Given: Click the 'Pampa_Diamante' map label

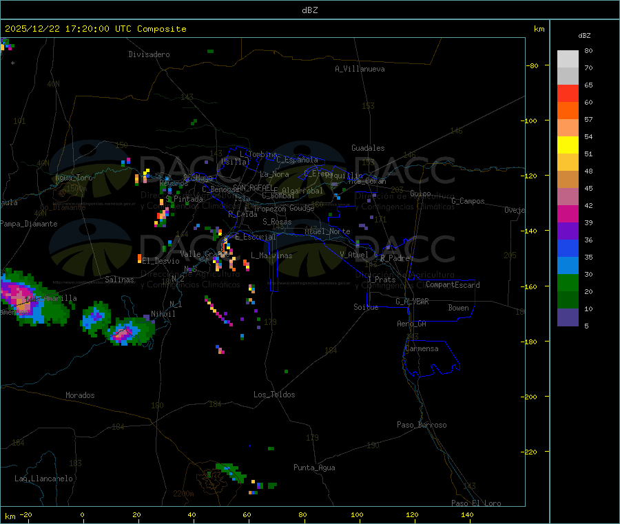Looking at the screenshot, I should tap(29, 224).
